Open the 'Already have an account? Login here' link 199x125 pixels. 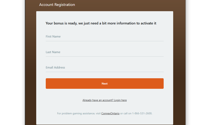tap(105, 100)
